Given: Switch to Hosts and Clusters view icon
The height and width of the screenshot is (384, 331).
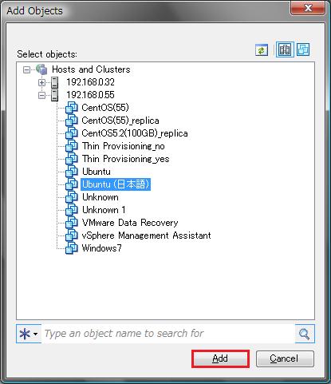Looking at the screenshot, I should [285, 49].
